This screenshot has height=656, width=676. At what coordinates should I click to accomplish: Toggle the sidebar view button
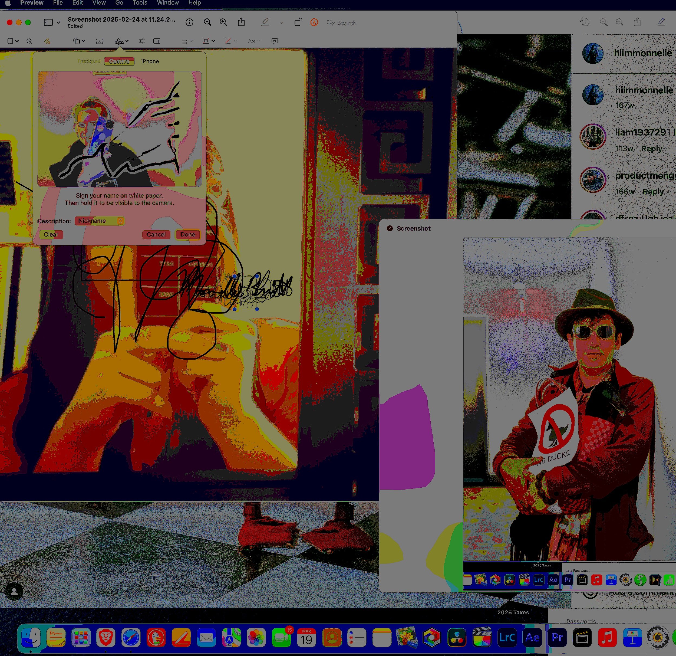[x=48, y=22]
